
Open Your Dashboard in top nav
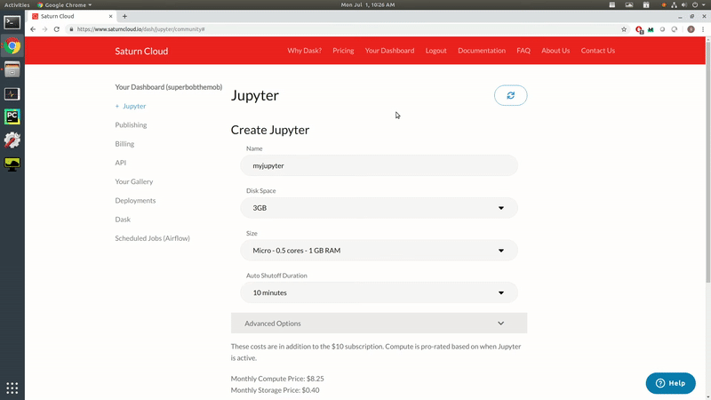coord(389,51)
